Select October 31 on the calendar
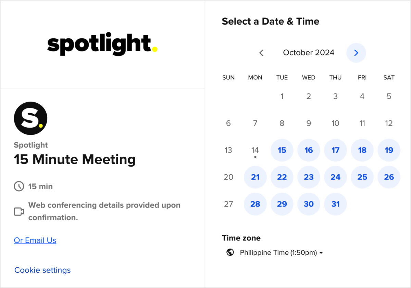Viewport: 411px width, 288px height. point(335,204)
